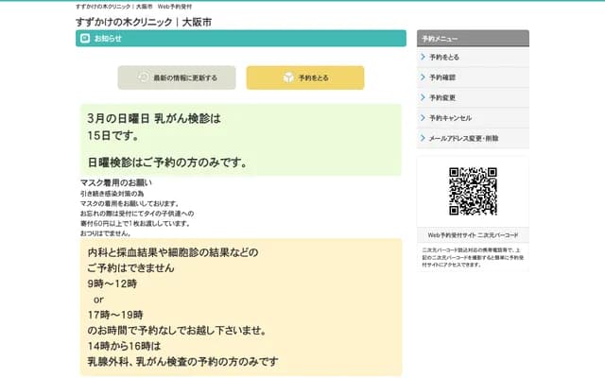Viewport: 605px width, 378px height.
Task: Open the 予約変更 menu entry
Action: click(x=442, y=97)
